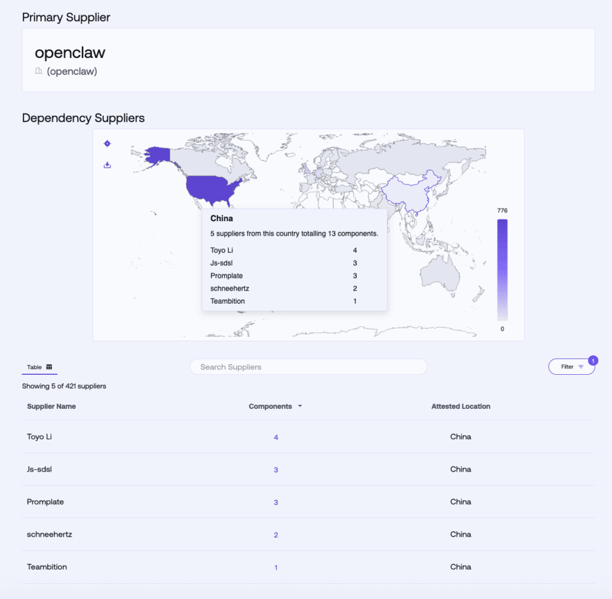Click the map recenter crosshair icon
Screen dimensions: 612x599
point(108,143)
